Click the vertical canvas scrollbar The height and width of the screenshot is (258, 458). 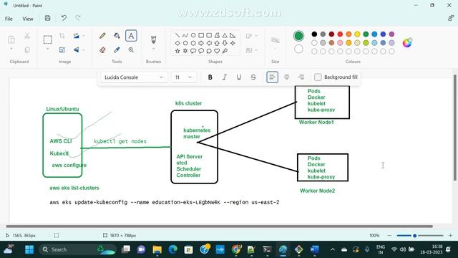pos(455,128)
